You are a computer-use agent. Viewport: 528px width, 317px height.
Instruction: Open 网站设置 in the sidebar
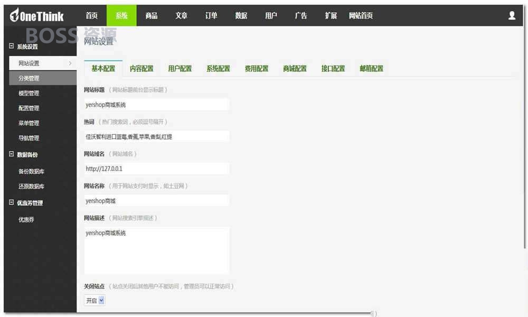point(43,63)
